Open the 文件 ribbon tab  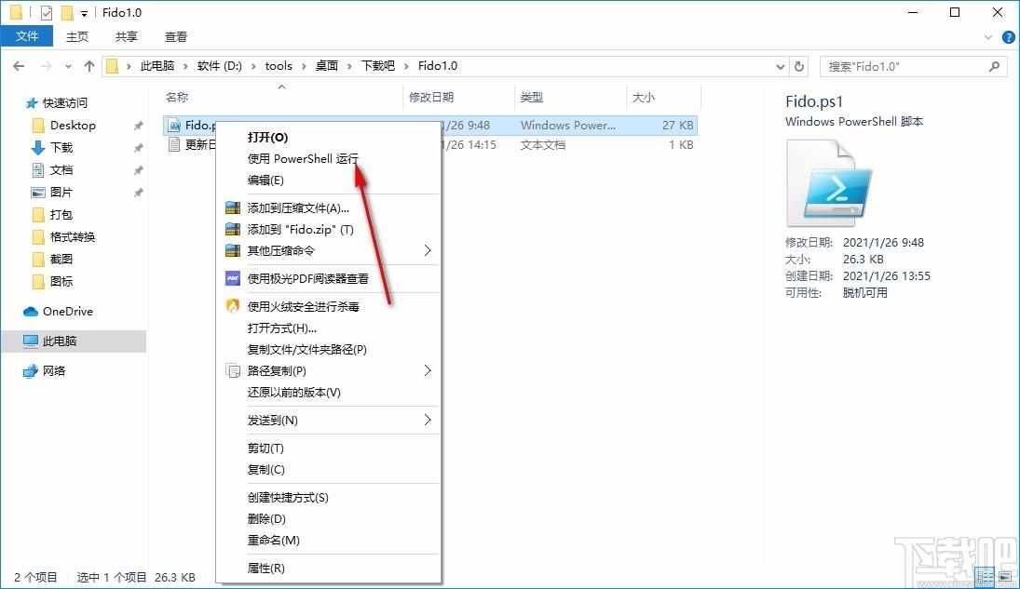pyautogui.click(x=27, y=36)
